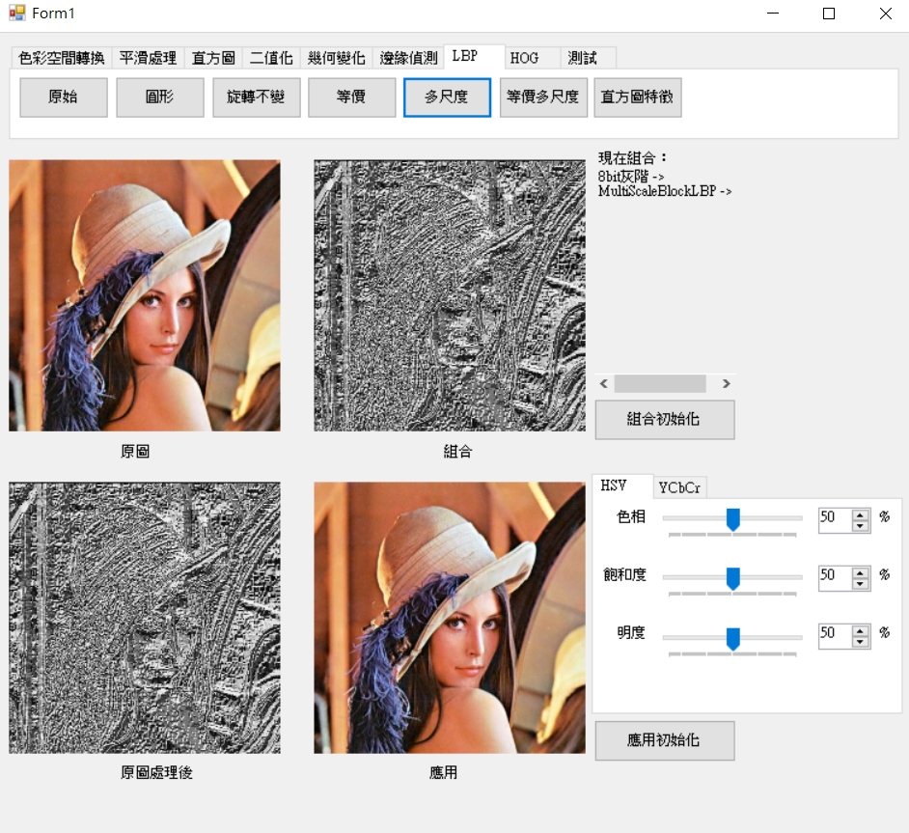909x833 pixels.
Task: Reset combination with 組合初始化
Action: point(665,420)
